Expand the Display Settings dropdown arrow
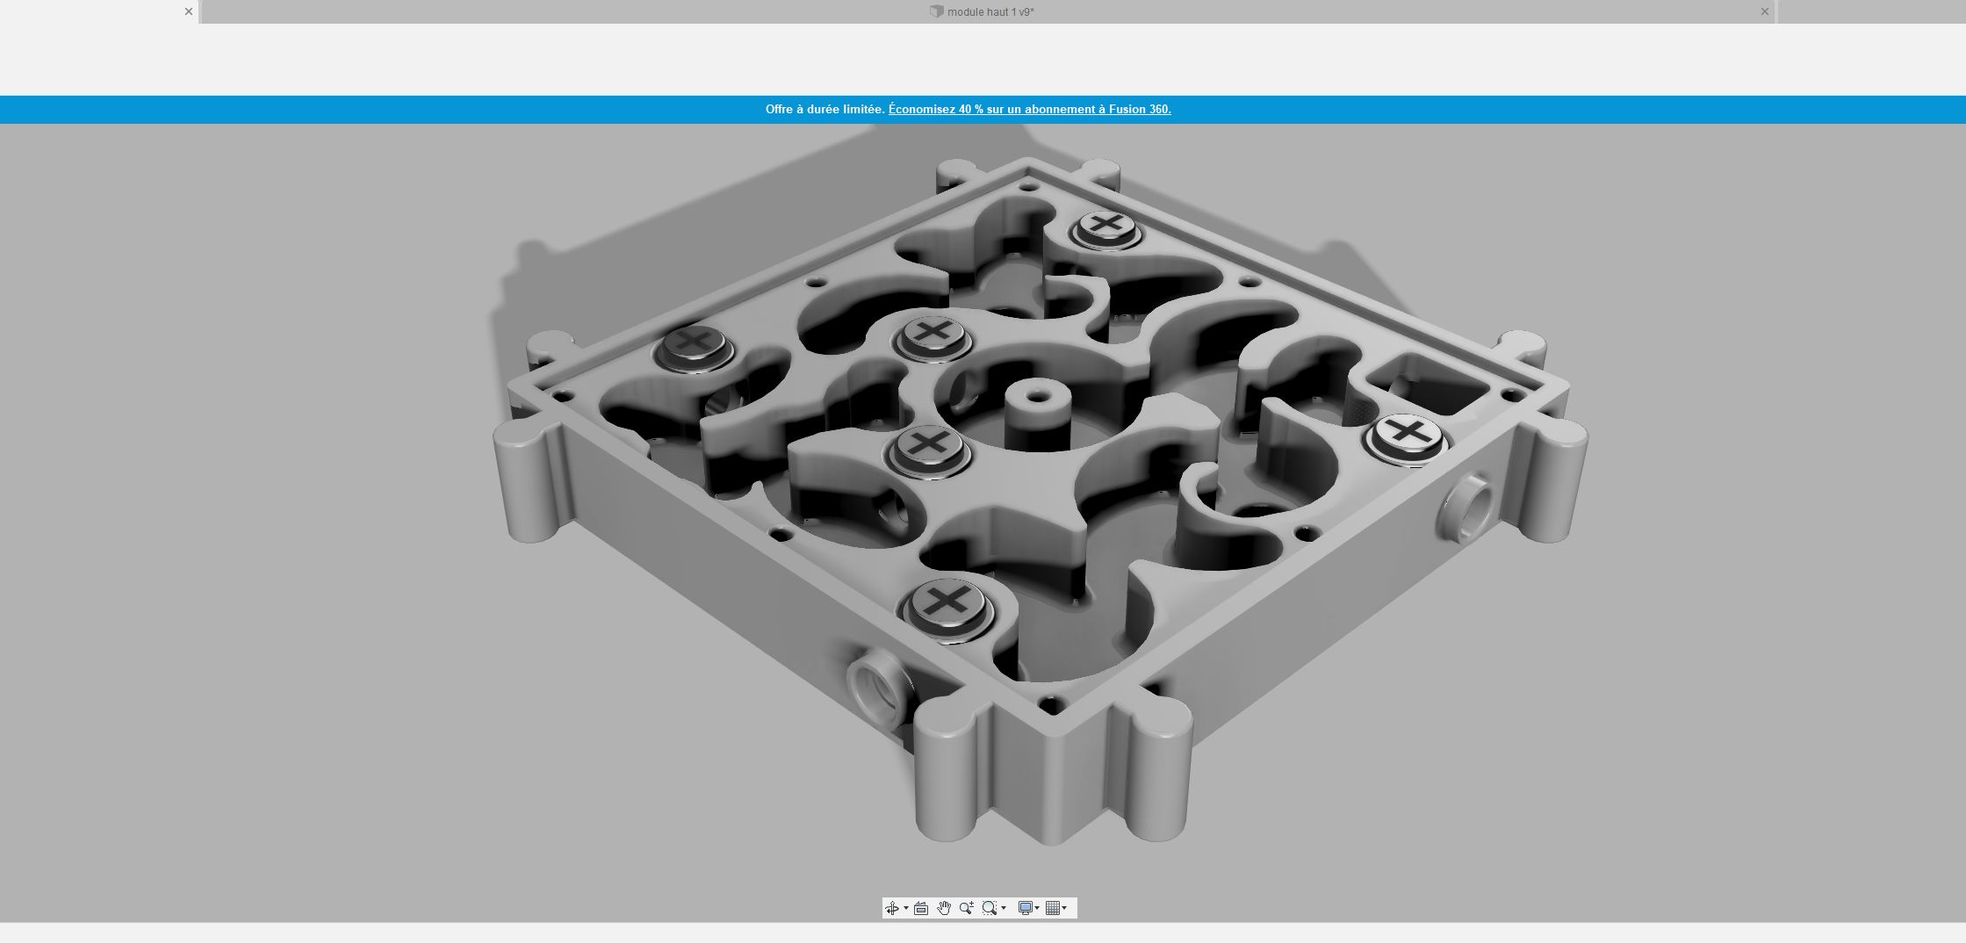Image resolution: width=1966 pixels, height=944 pixels. coord(1037,908)
